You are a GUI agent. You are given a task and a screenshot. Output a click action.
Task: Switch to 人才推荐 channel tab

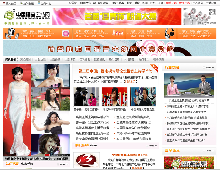(129, 60)
